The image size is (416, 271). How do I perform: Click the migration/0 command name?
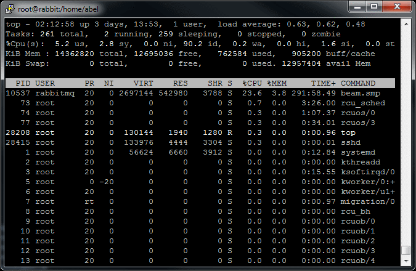[x=368, y=201]
